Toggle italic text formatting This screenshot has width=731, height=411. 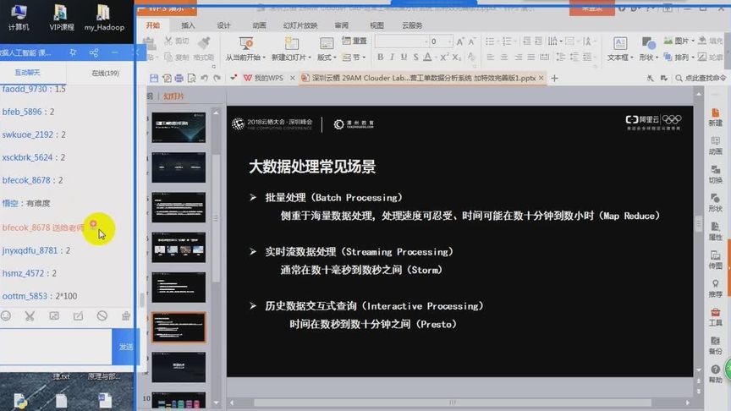click(392, 57)
